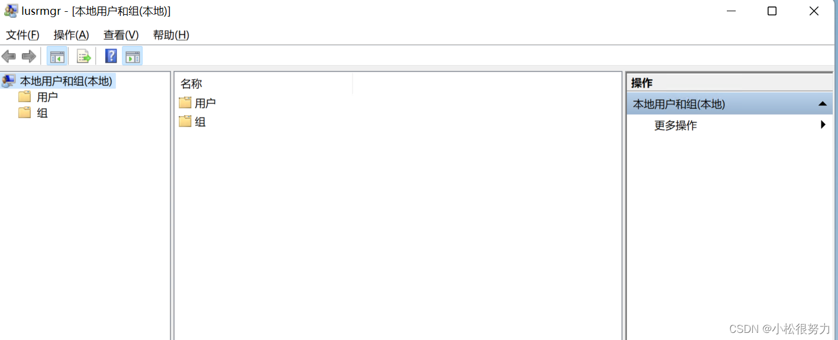This screenshot has height=340, width=838.
Task: Open the Help question mark icon
Action: (111, 56)
